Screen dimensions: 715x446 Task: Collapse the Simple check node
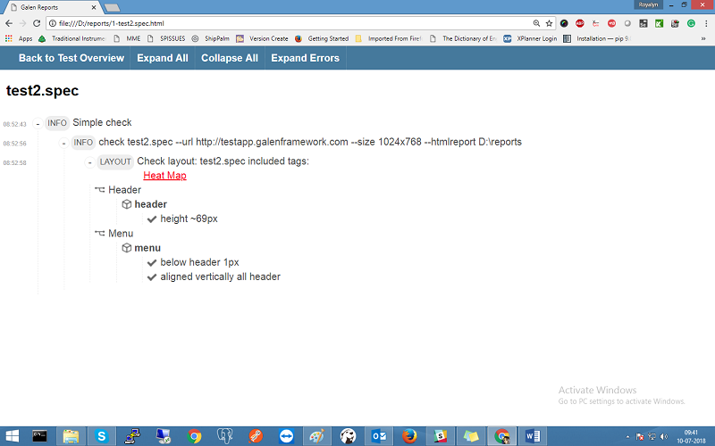tap(38, 123)
